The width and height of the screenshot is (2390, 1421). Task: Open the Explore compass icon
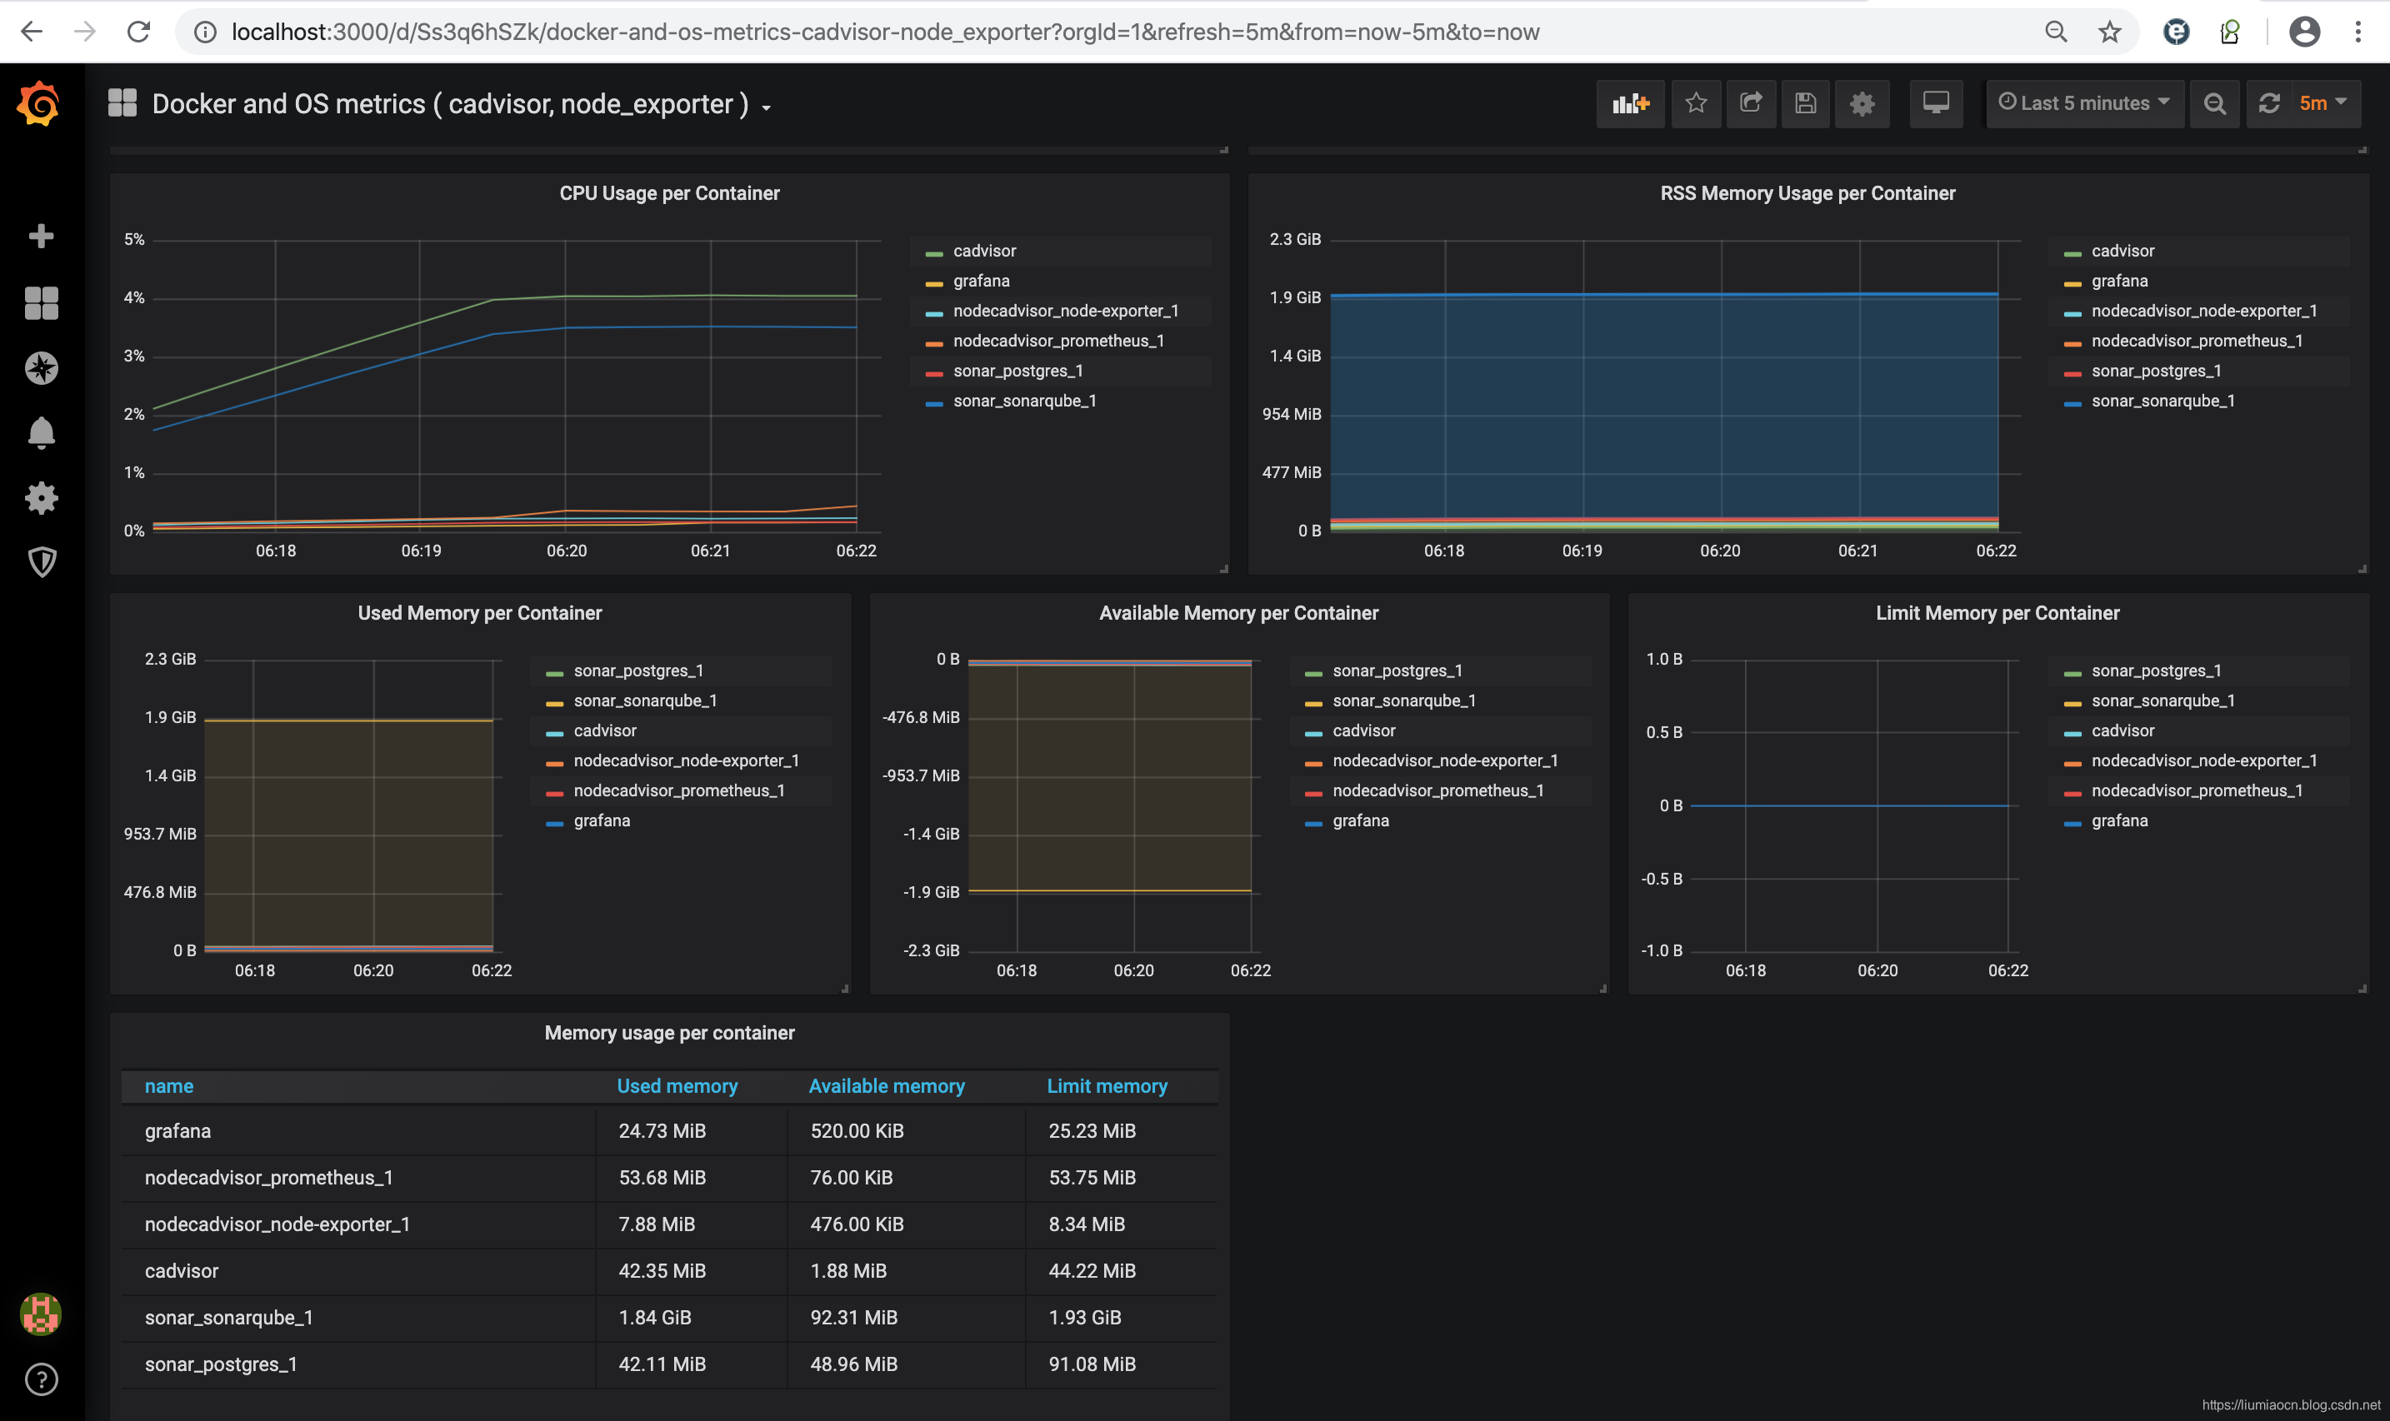[x=41, y=367]
